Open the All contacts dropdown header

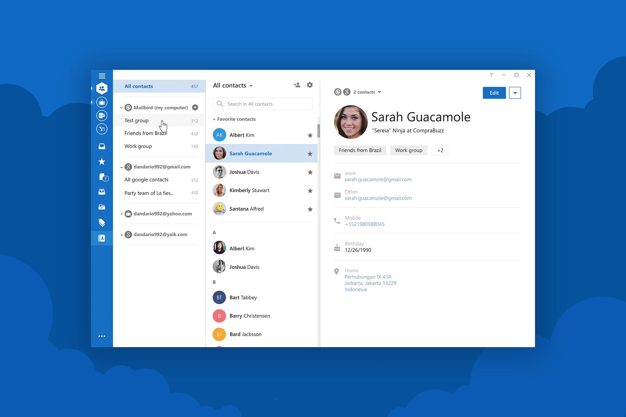(233, 85)
